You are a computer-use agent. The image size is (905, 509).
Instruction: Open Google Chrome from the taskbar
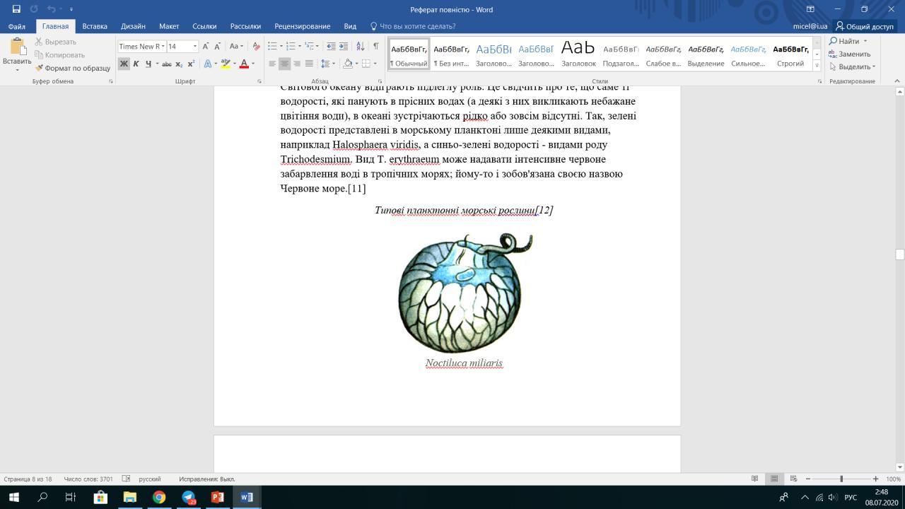[x=159, y=497]
